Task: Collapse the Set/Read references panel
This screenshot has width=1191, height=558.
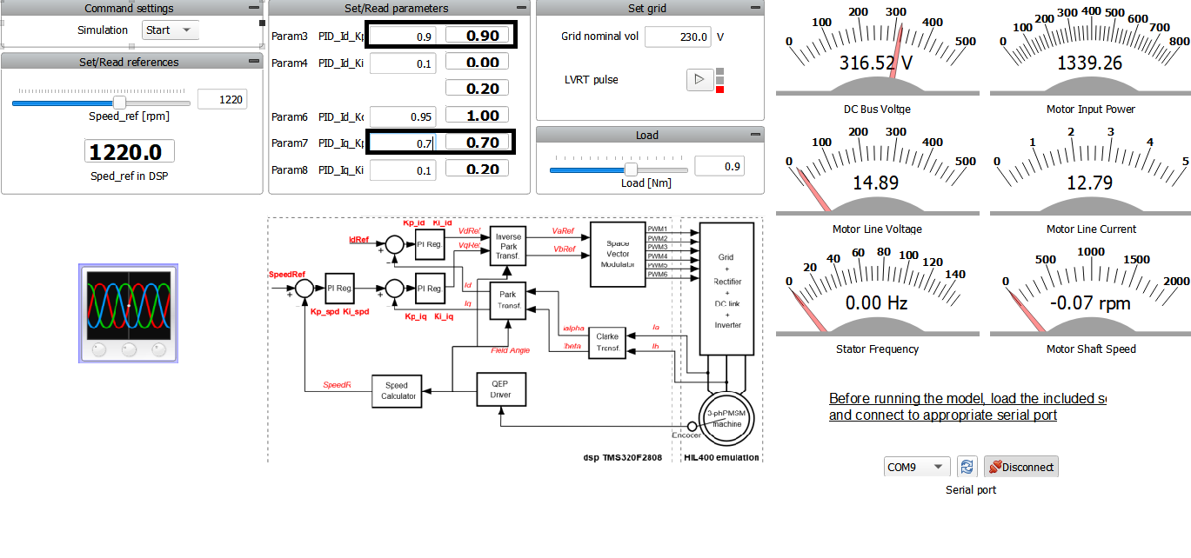Action: (x=253, y=62)
